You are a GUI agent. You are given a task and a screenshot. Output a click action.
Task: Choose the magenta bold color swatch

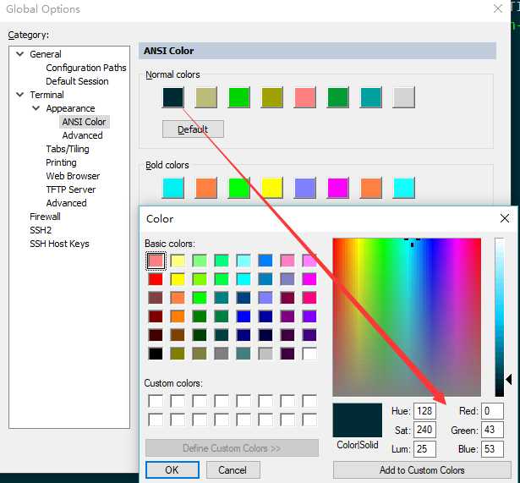click(338, 188)
